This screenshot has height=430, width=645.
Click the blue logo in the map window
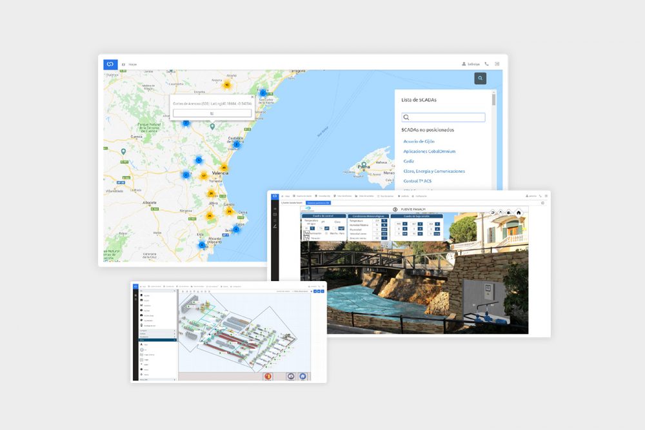(x=110, y=64)
